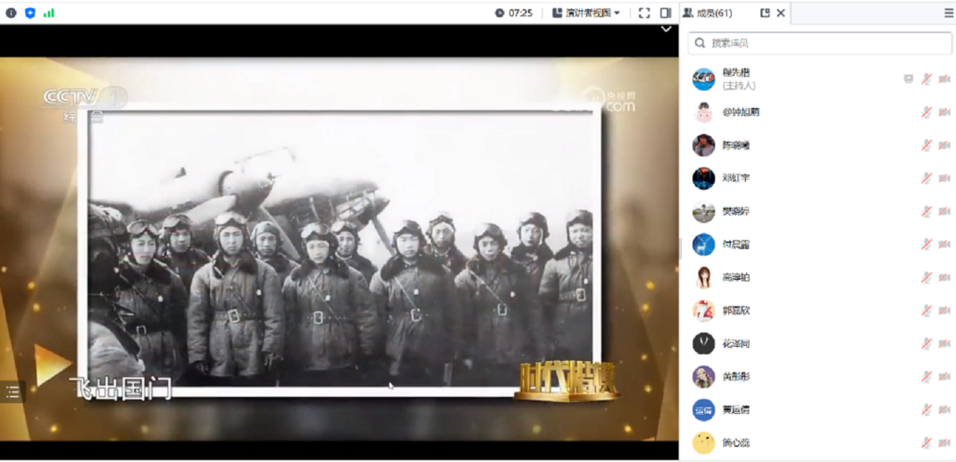
Task: Select member 黄运倩 in the list
Action: (736, 409)
